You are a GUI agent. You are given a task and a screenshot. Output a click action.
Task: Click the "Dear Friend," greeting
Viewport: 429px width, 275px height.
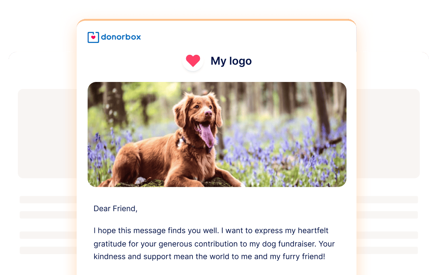[115, 208]
